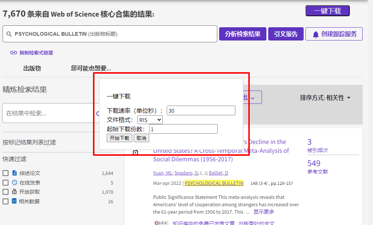Open author link Spadaro, G

(186, 173)
